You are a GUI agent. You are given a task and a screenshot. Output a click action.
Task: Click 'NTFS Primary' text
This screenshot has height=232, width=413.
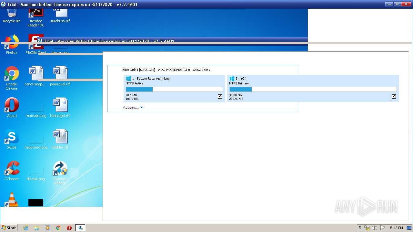[239, 83]
